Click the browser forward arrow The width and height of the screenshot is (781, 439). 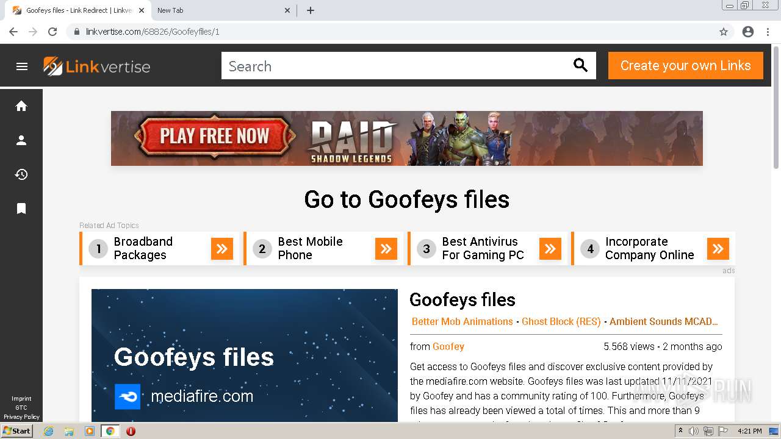tap(33, 32)
